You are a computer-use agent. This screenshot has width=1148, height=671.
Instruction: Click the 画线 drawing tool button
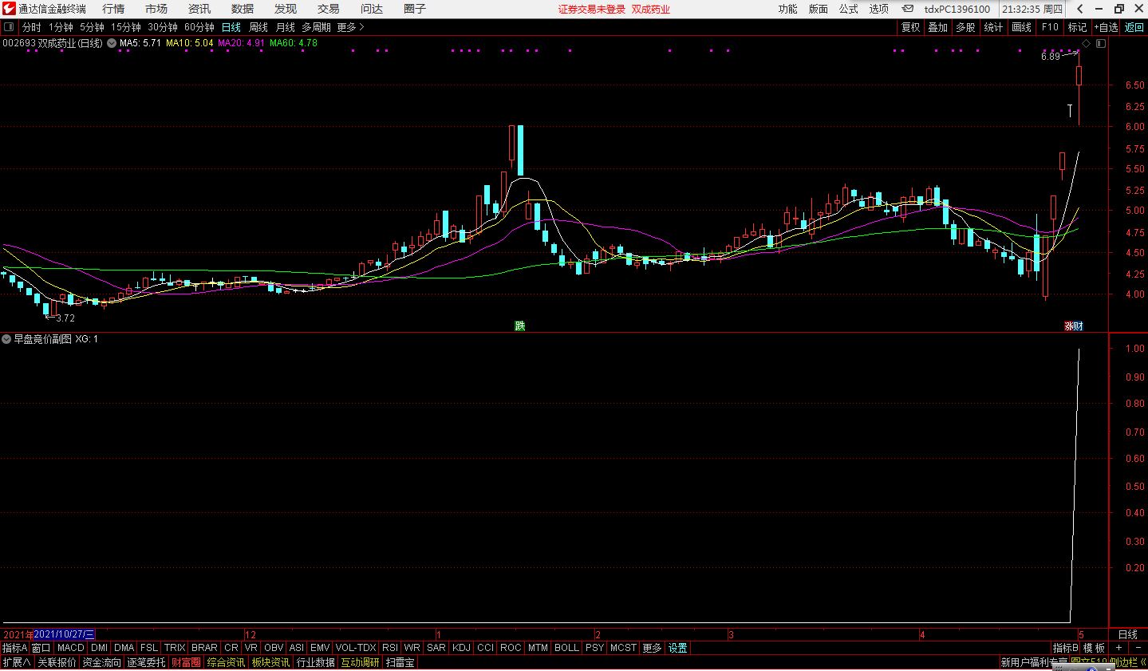[x=1022, y=27]
